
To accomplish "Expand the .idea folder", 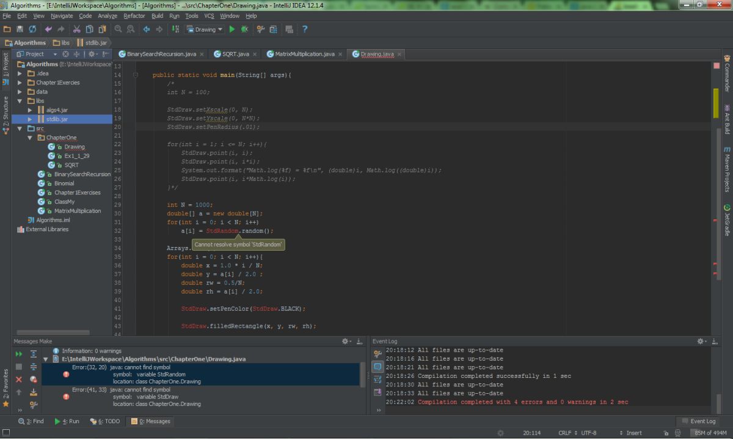I will (20, 73).
